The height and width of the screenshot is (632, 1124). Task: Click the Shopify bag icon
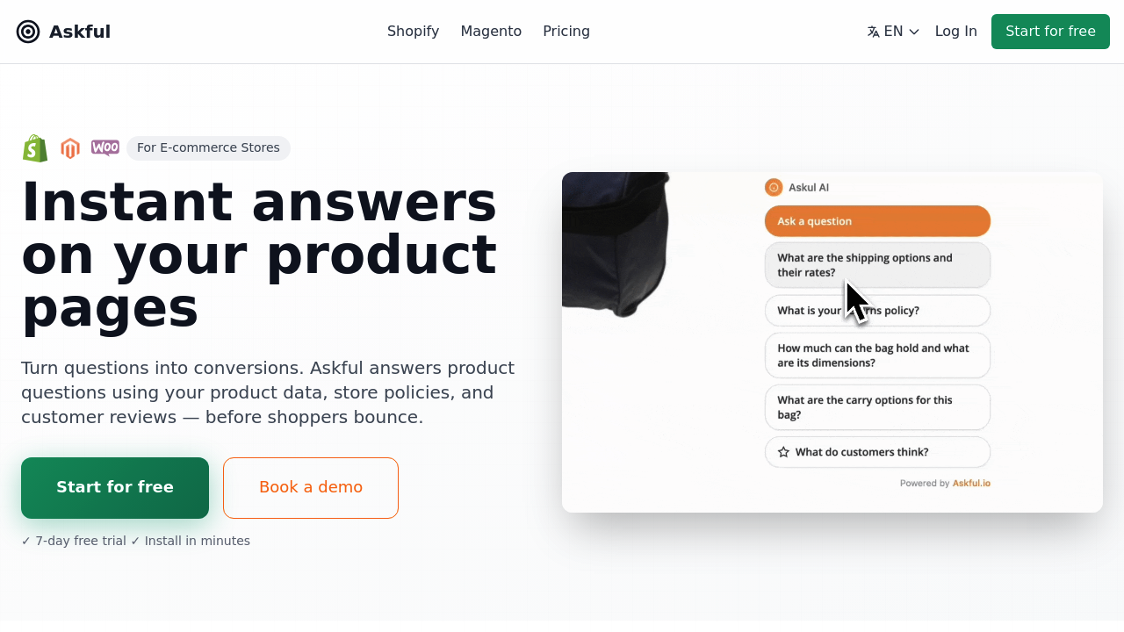coord(35,148)
